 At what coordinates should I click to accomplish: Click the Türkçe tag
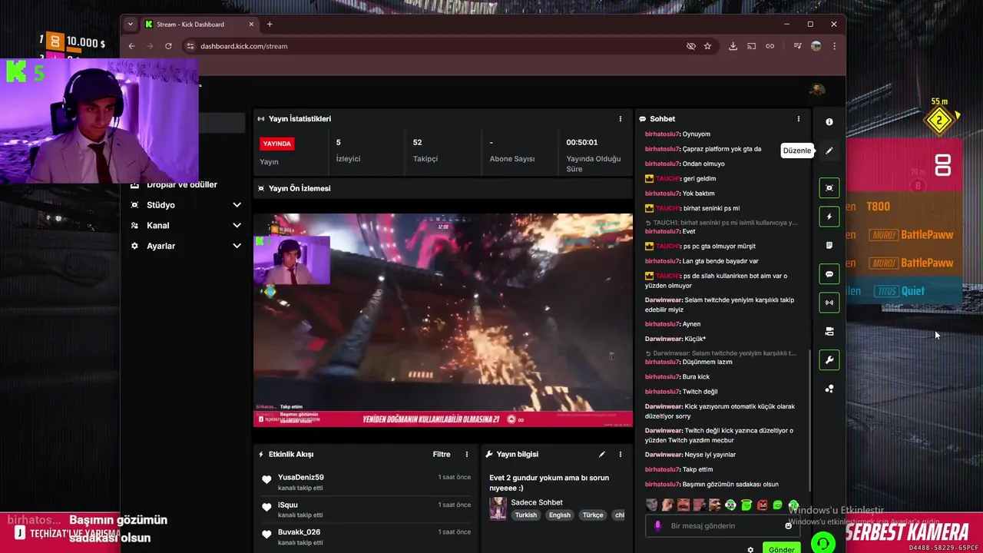pyautogui.click(x=593, y=515)
